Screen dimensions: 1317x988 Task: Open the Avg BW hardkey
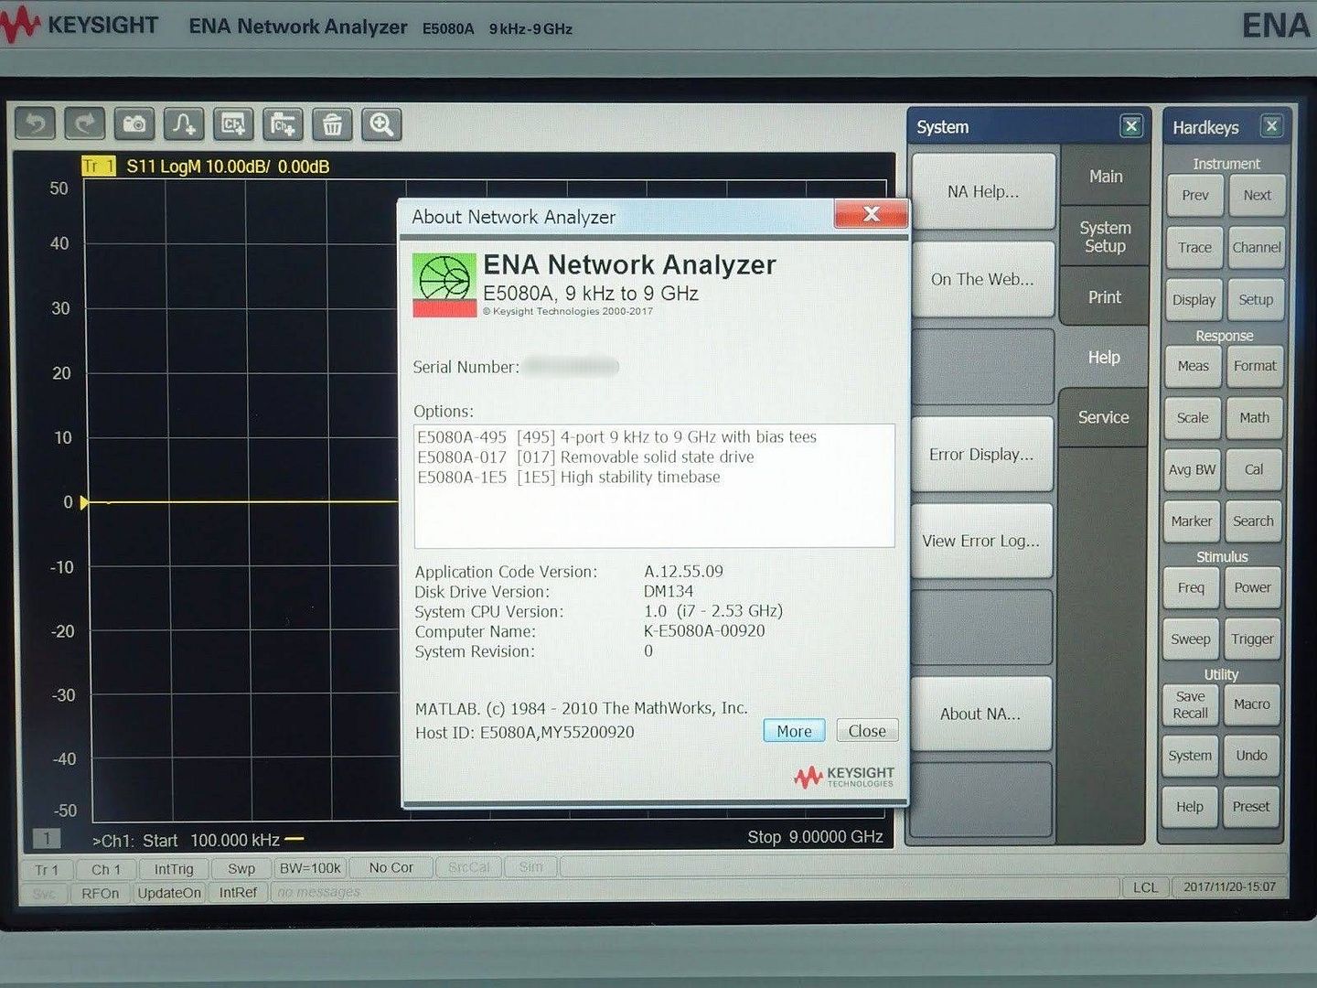tap(1192, 469)
